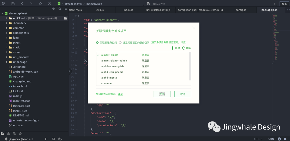Click the user account jingwhale@yeah.net
This screenshot has width=290, height=141.
pos(19,139)
